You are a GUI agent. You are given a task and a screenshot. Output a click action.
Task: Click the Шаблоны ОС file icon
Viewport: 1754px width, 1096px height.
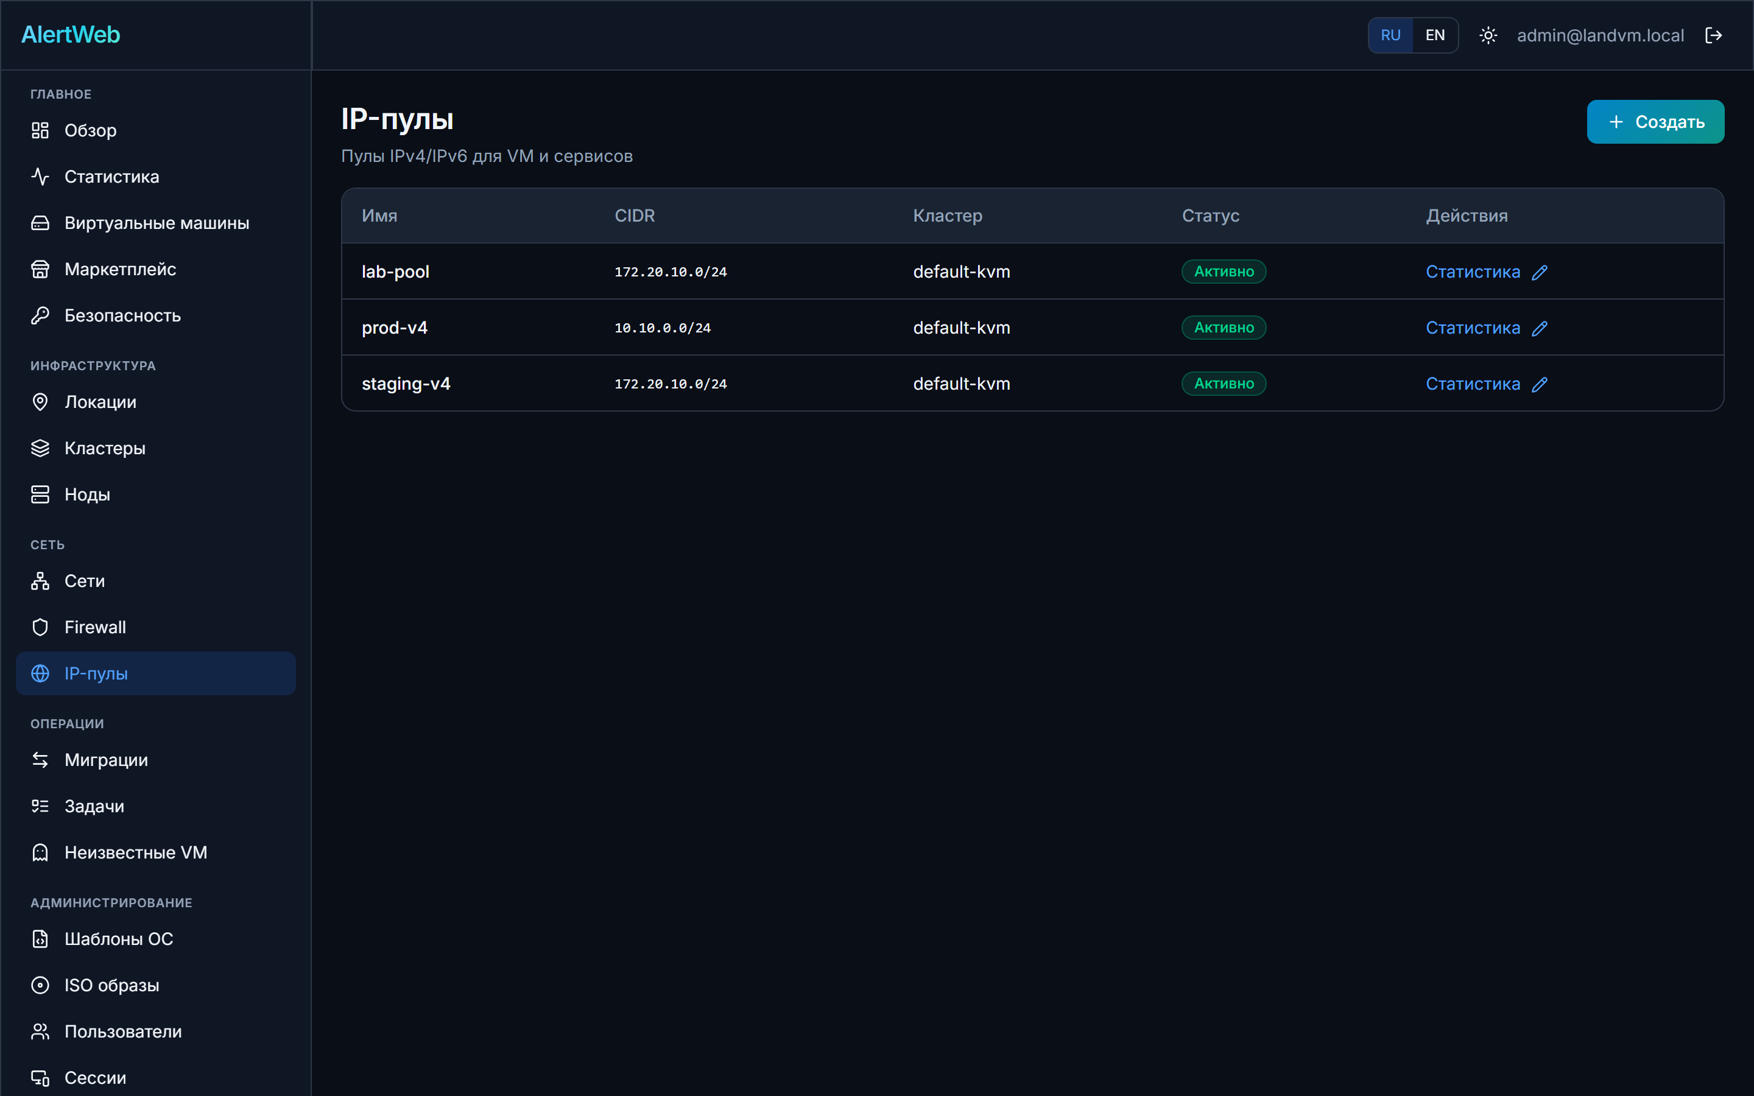[x=40, y=940]
